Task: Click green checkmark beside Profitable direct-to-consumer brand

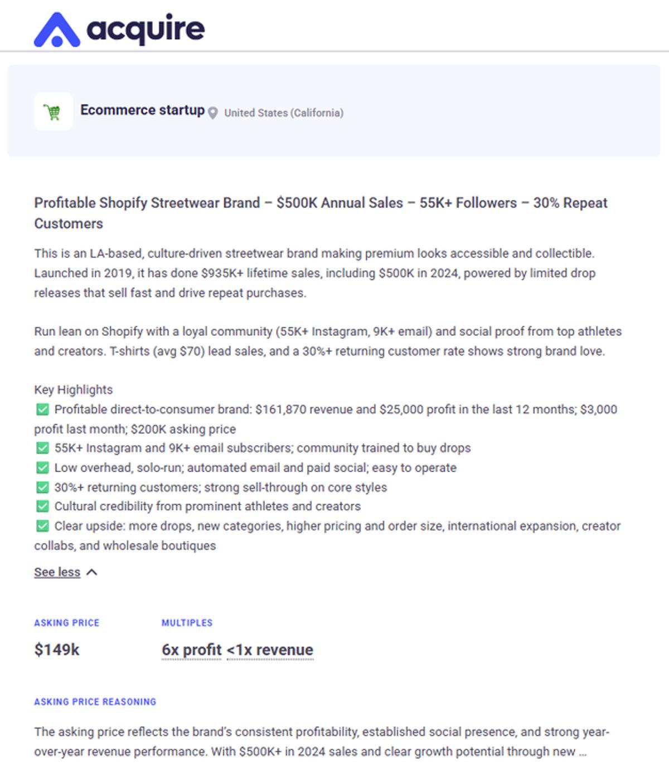Action: click(x=42, y=409)
